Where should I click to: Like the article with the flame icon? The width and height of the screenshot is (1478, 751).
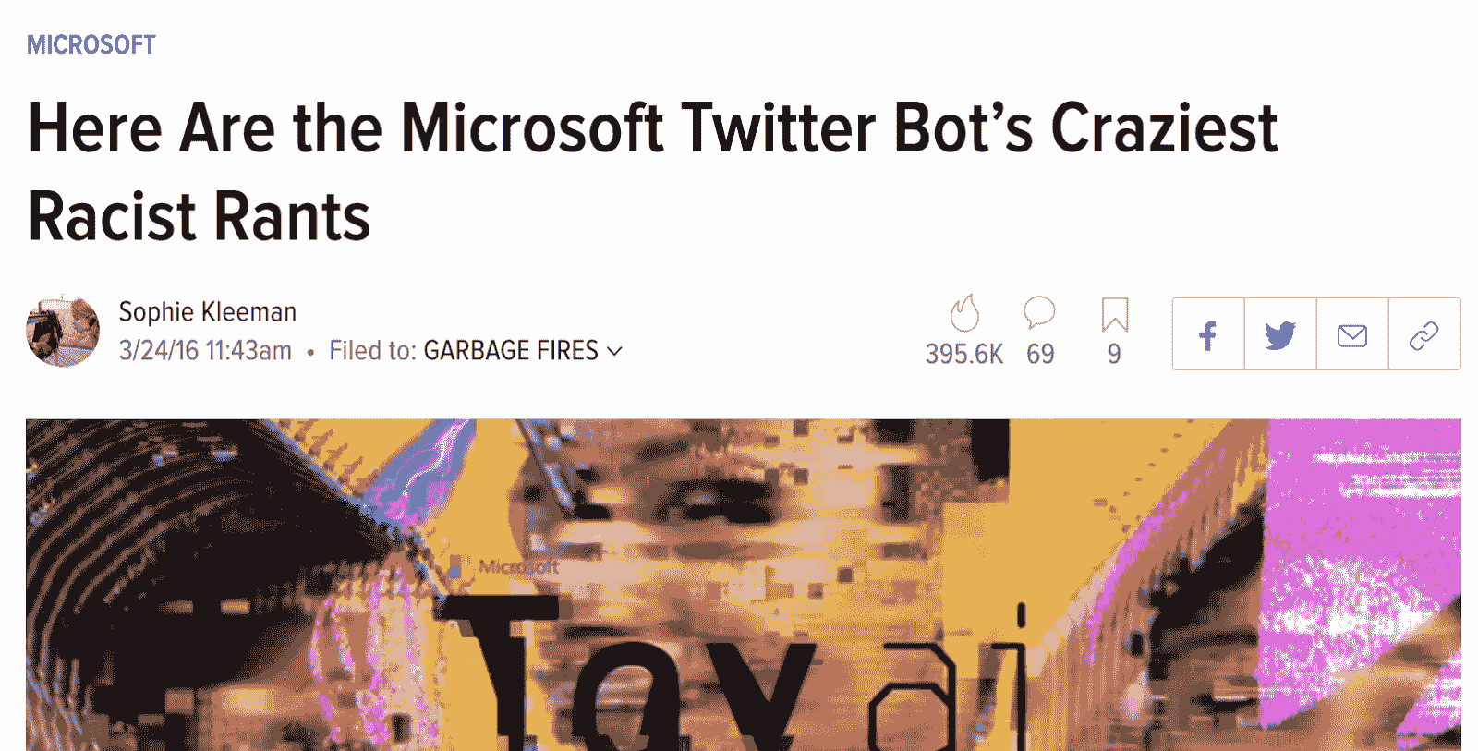coord(964,314)
